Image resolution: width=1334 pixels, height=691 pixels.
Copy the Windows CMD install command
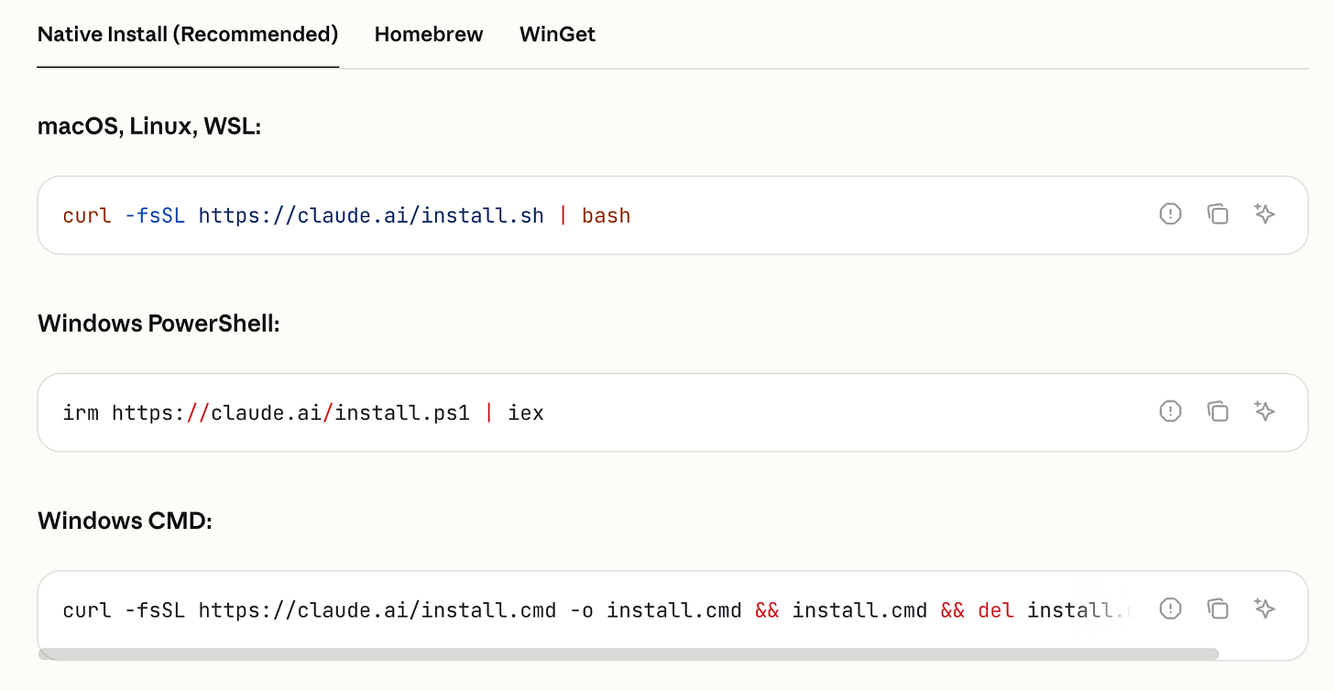coord(1218,609)
